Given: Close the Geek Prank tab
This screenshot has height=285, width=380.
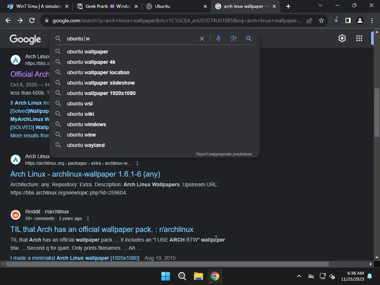Looking at the screenshot, I should [136, 7].
